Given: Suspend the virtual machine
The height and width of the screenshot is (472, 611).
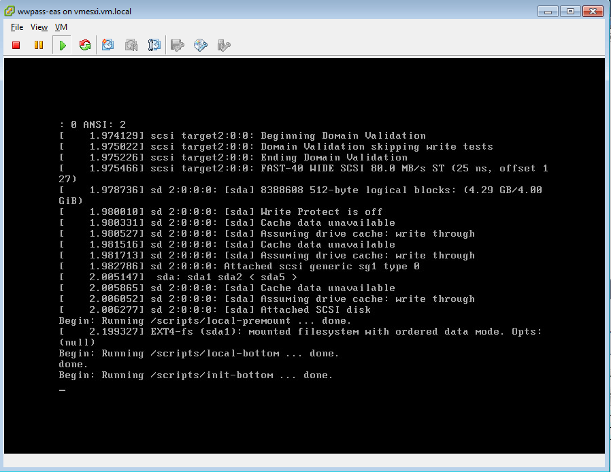Looking at the screenshot, I should click(39, 44).
